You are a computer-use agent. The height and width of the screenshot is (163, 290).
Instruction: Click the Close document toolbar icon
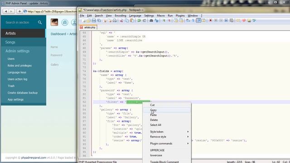click(105, 20)
